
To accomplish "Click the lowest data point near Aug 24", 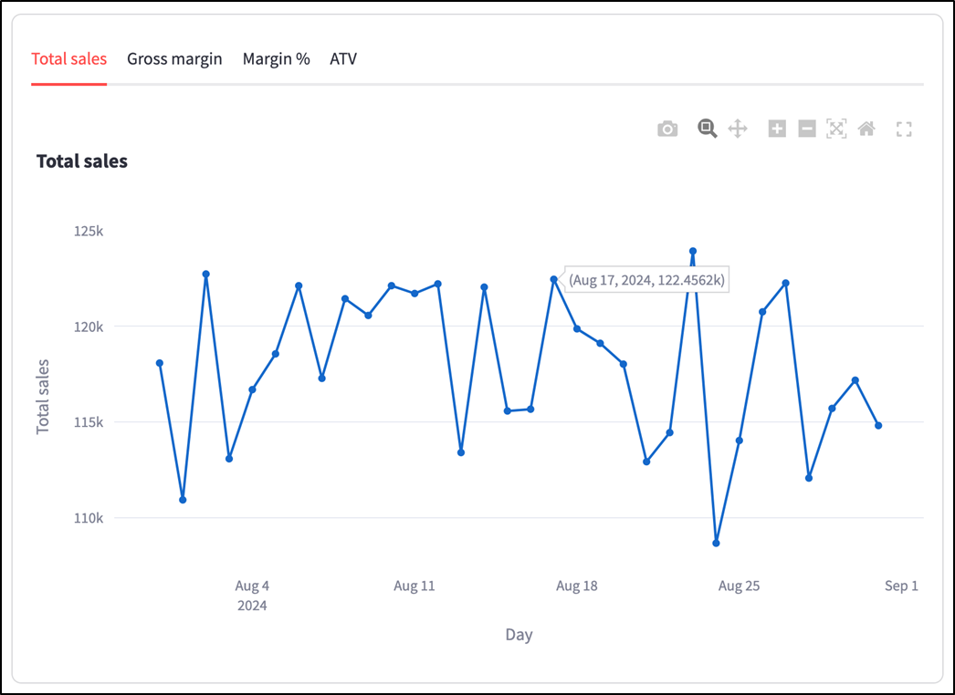I will [x=716, y=543].
